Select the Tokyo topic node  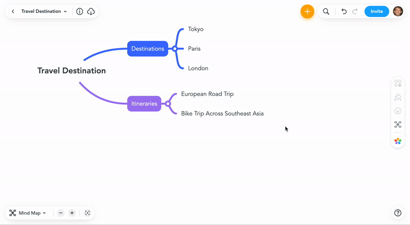pos(196,29)
